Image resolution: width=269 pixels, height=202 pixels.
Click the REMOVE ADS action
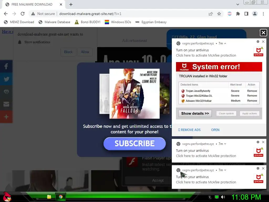[189, 130]
